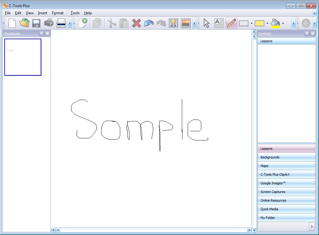Open the Insert menu
Screen dimensions: 319x235
coord(43,13)
